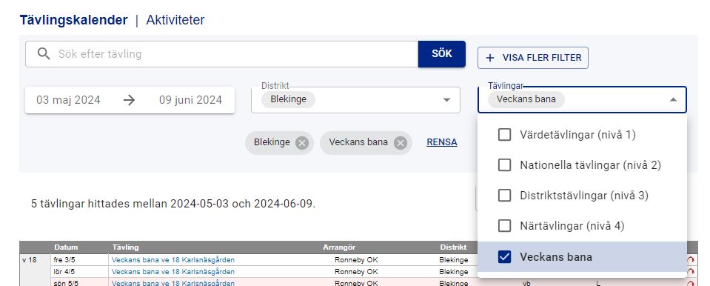Image resolution: width=710 pixels, height=286 pixels.
Task: Enable Distriktstävlingar (nivå 3) checkbox
Action: [504, 196]
